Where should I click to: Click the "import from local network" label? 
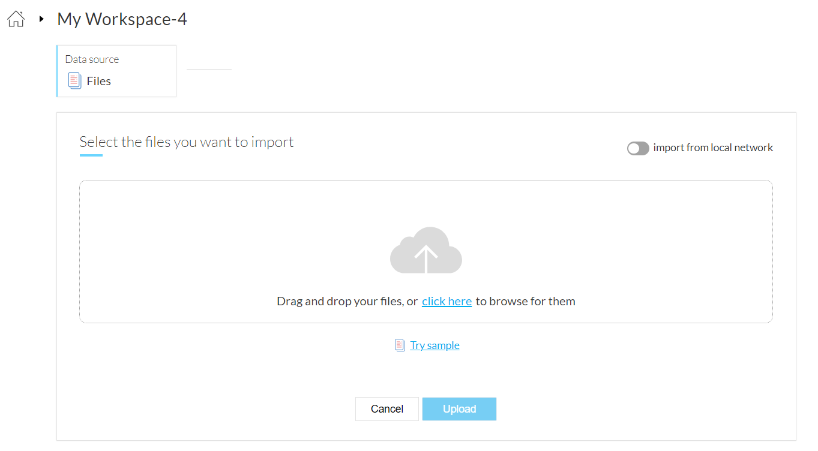point(713,148)
